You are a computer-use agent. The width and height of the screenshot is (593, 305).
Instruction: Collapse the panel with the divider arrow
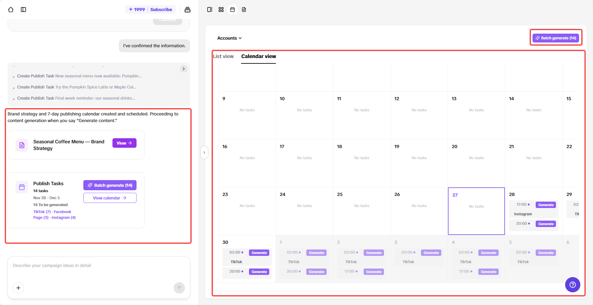click(x=204, y=152)
